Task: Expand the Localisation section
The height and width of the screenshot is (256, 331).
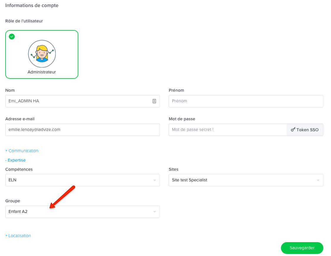Action: click(18, 236)
